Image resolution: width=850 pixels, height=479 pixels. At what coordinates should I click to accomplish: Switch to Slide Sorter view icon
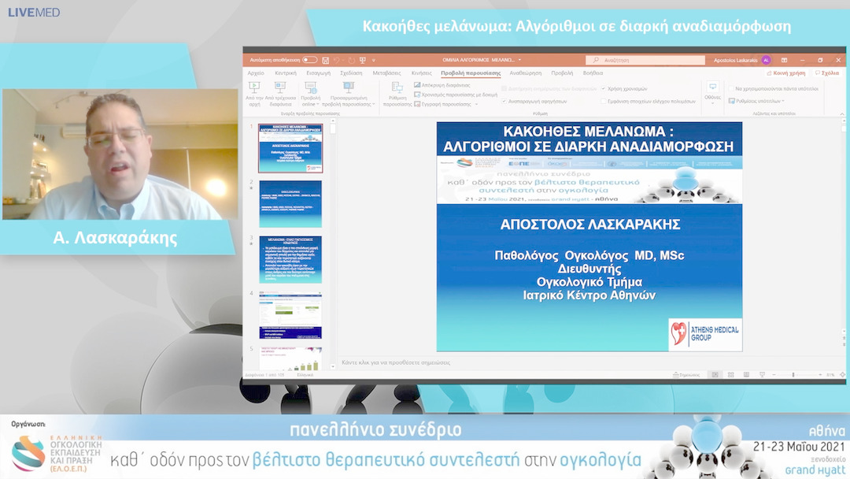tap(731, 374)
